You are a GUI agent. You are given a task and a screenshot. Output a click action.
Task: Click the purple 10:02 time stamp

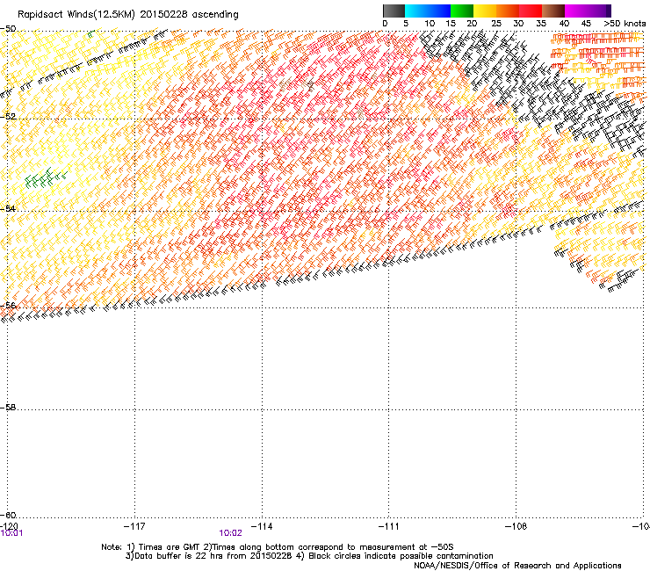click(x=230, y=533)
